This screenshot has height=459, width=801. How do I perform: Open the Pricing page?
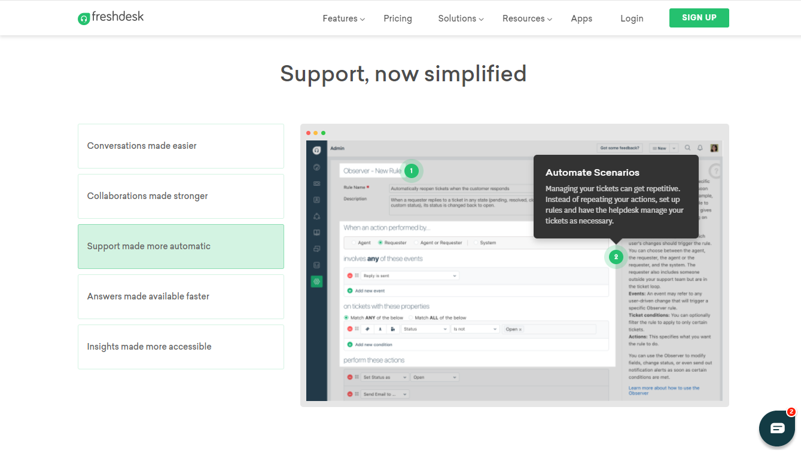(x=398, y=19)
